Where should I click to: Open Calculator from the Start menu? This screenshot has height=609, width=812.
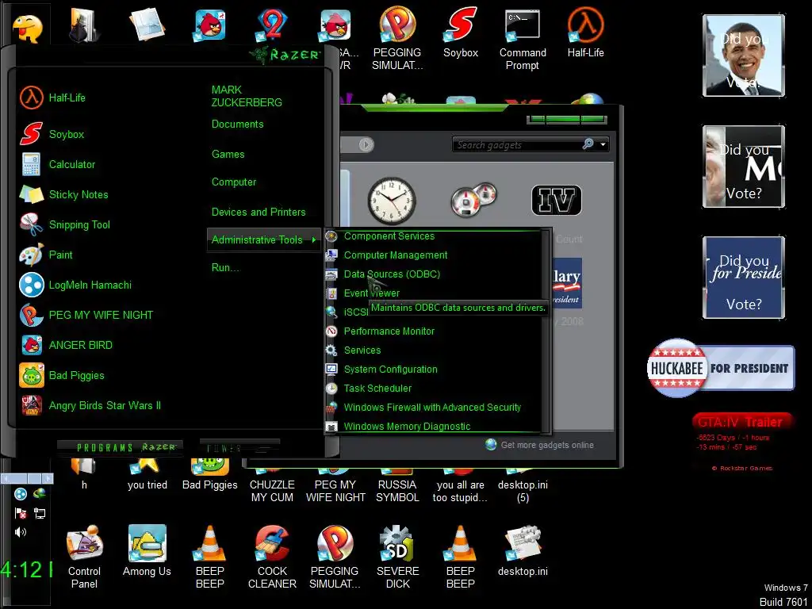(57, 164)
